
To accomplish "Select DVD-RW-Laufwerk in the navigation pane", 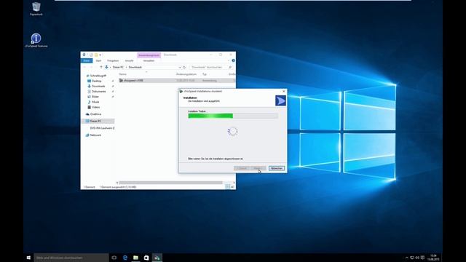I will pyautogui.click(x=102, y=128).
